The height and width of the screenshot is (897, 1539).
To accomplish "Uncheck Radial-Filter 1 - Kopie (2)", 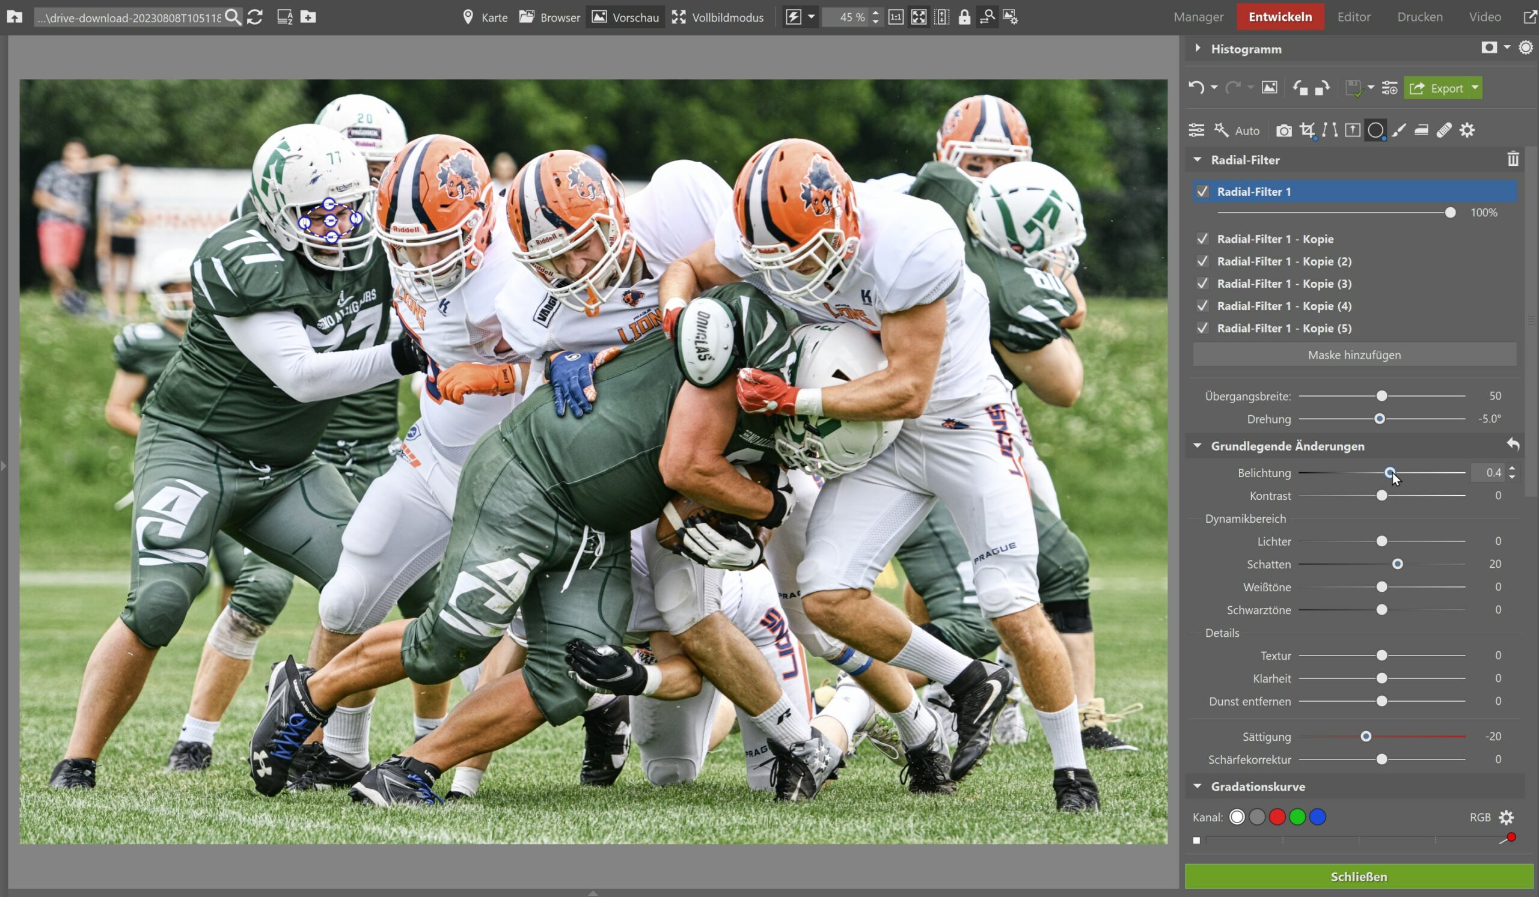I will (1202, 261).
